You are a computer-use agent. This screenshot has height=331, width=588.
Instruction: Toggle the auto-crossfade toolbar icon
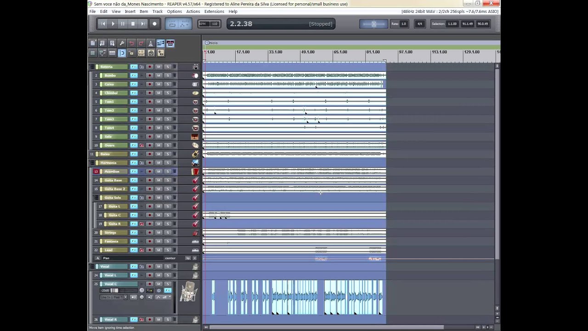pos(160,43)
